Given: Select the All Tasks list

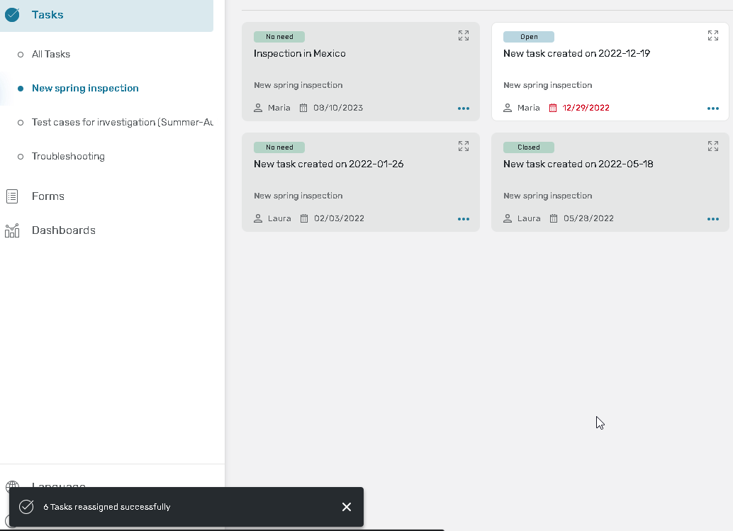Looking at the screenshot, I should [x=51, y=54].
